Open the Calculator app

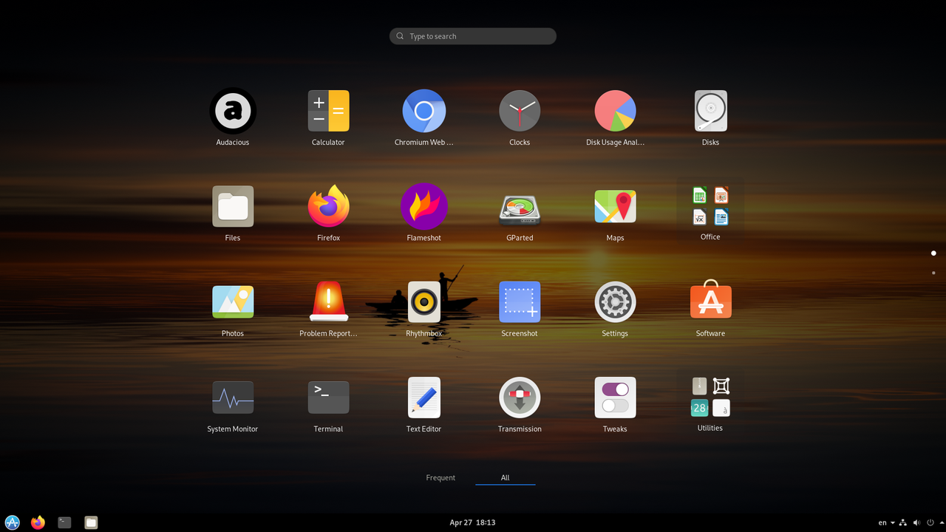[328, 111]
